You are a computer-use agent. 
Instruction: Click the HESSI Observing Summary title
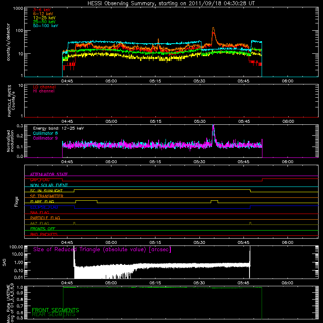coord(171,4)
